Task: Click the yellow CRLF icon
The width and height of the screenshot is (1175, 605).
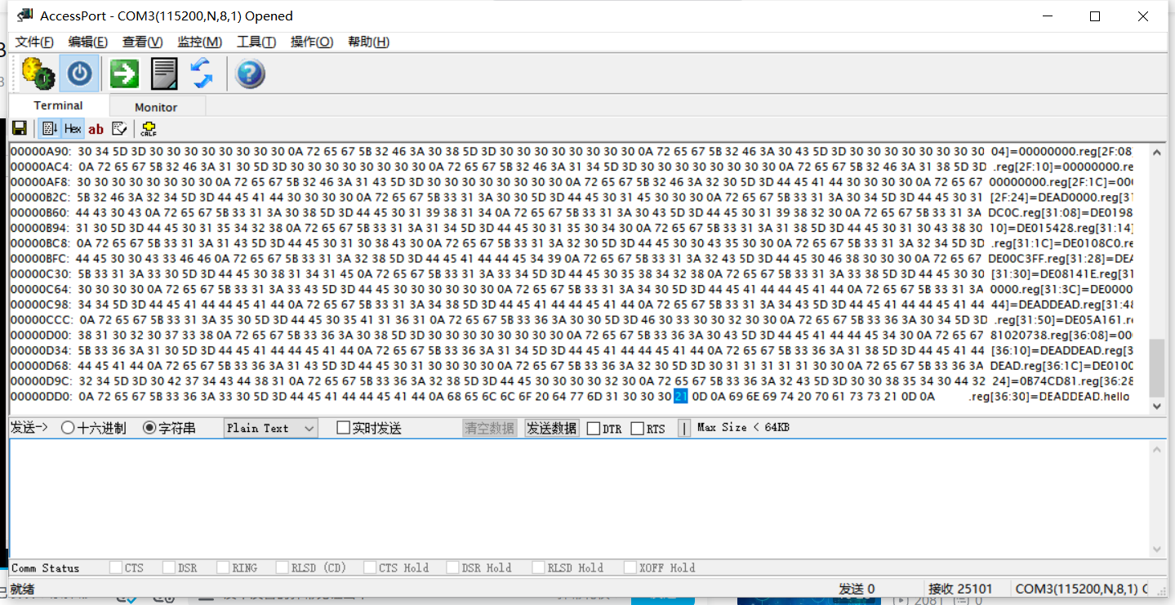Action: [x=148, y=129]
